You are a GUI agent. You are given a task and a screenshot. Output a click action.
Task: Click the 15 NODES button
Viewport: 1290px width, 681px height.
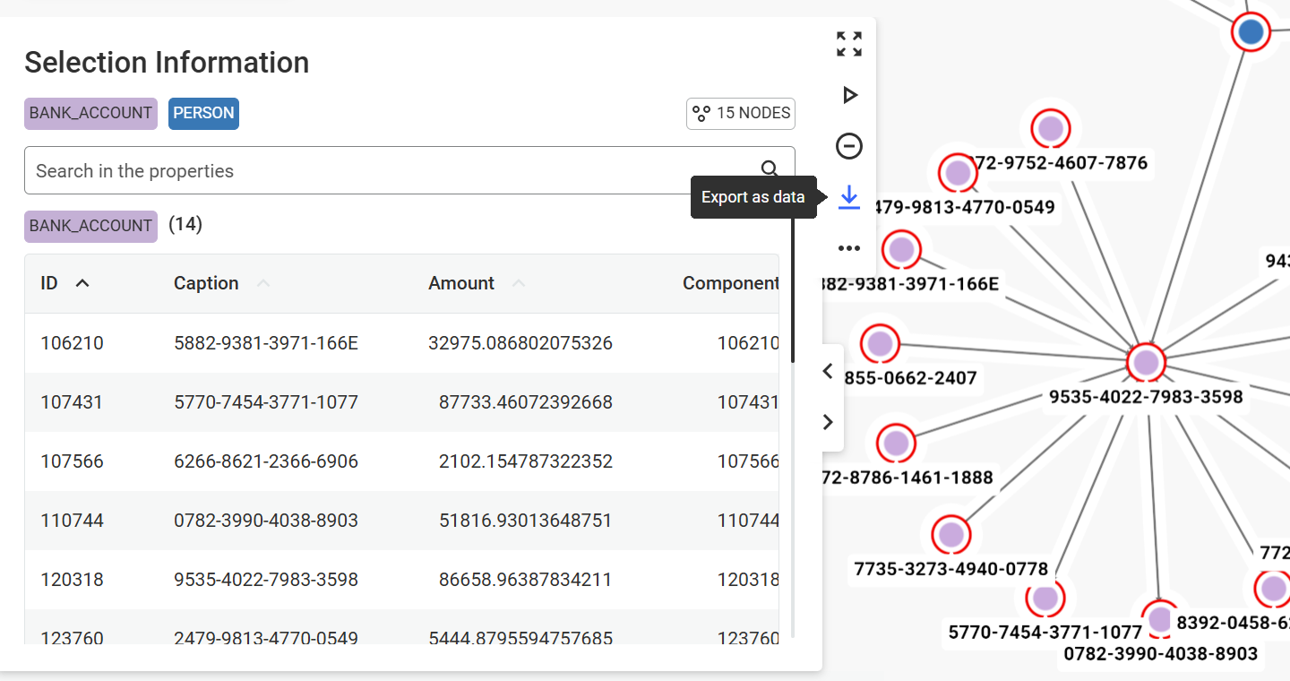(740, 114)
